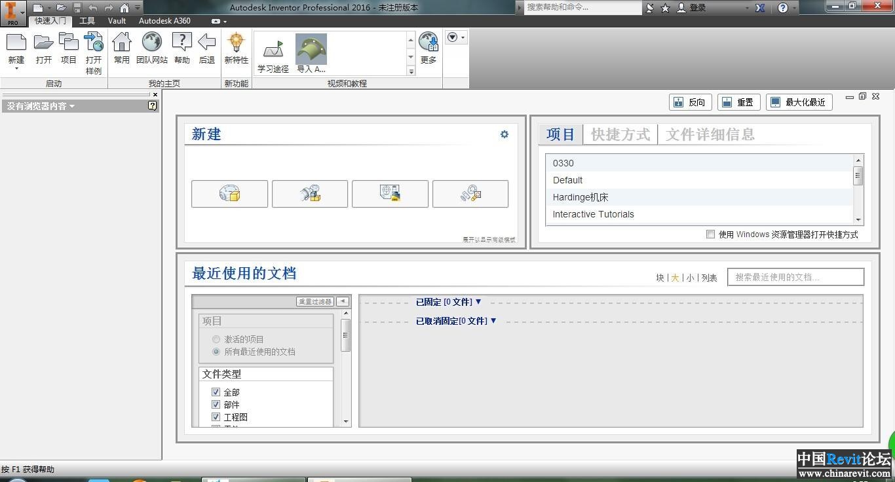The height and width of the screenshot is (482, 895).
Task: Uncheck the 全部 file type checkbox
Action: point(216,392)
